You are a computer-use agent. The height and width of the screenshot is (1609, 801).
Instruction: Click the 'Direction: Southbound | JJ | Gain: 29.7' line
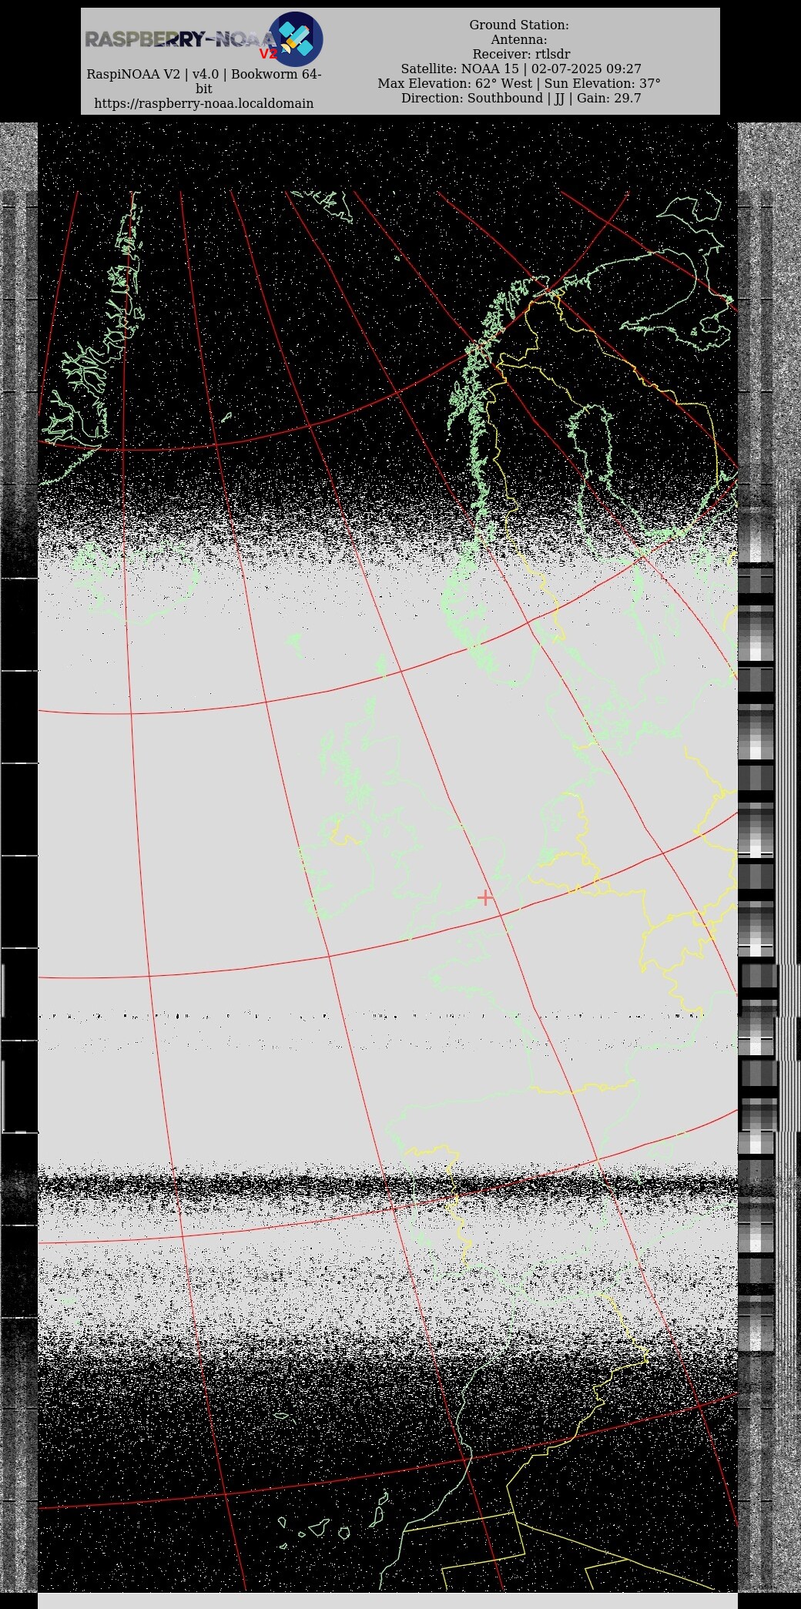[x=521, y=98]
